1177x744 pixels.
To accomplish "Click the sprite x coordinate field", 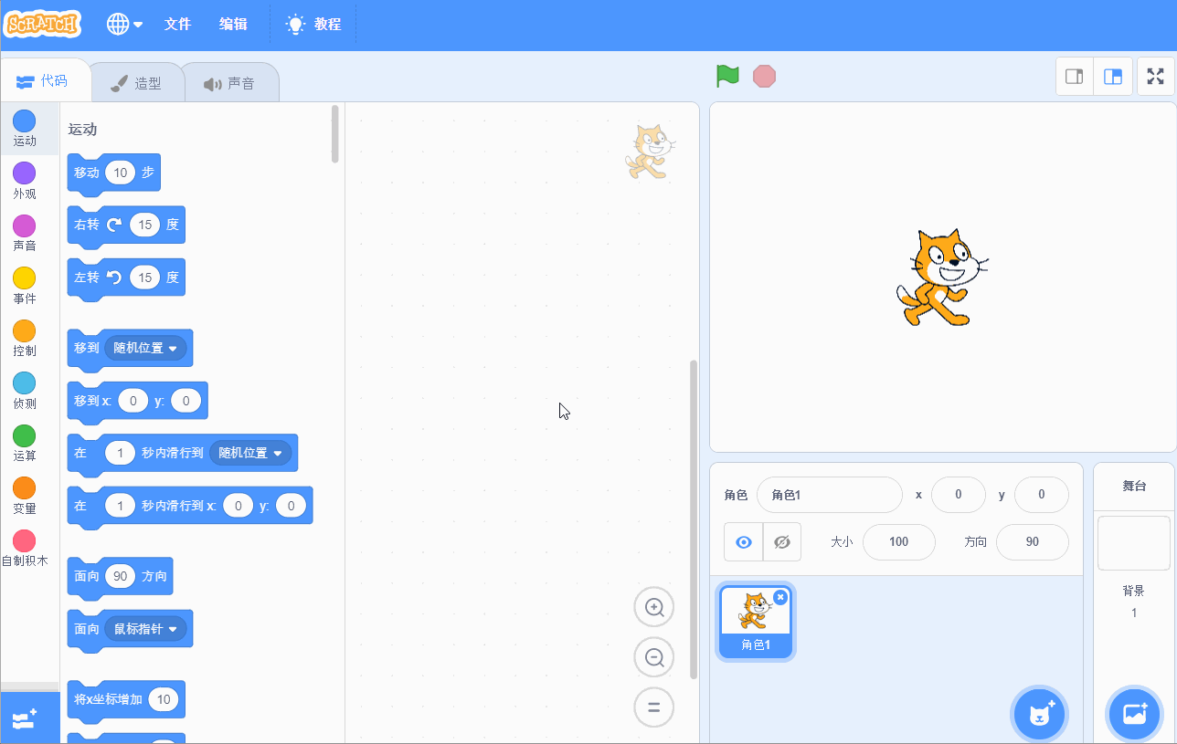I will [959, 495].
